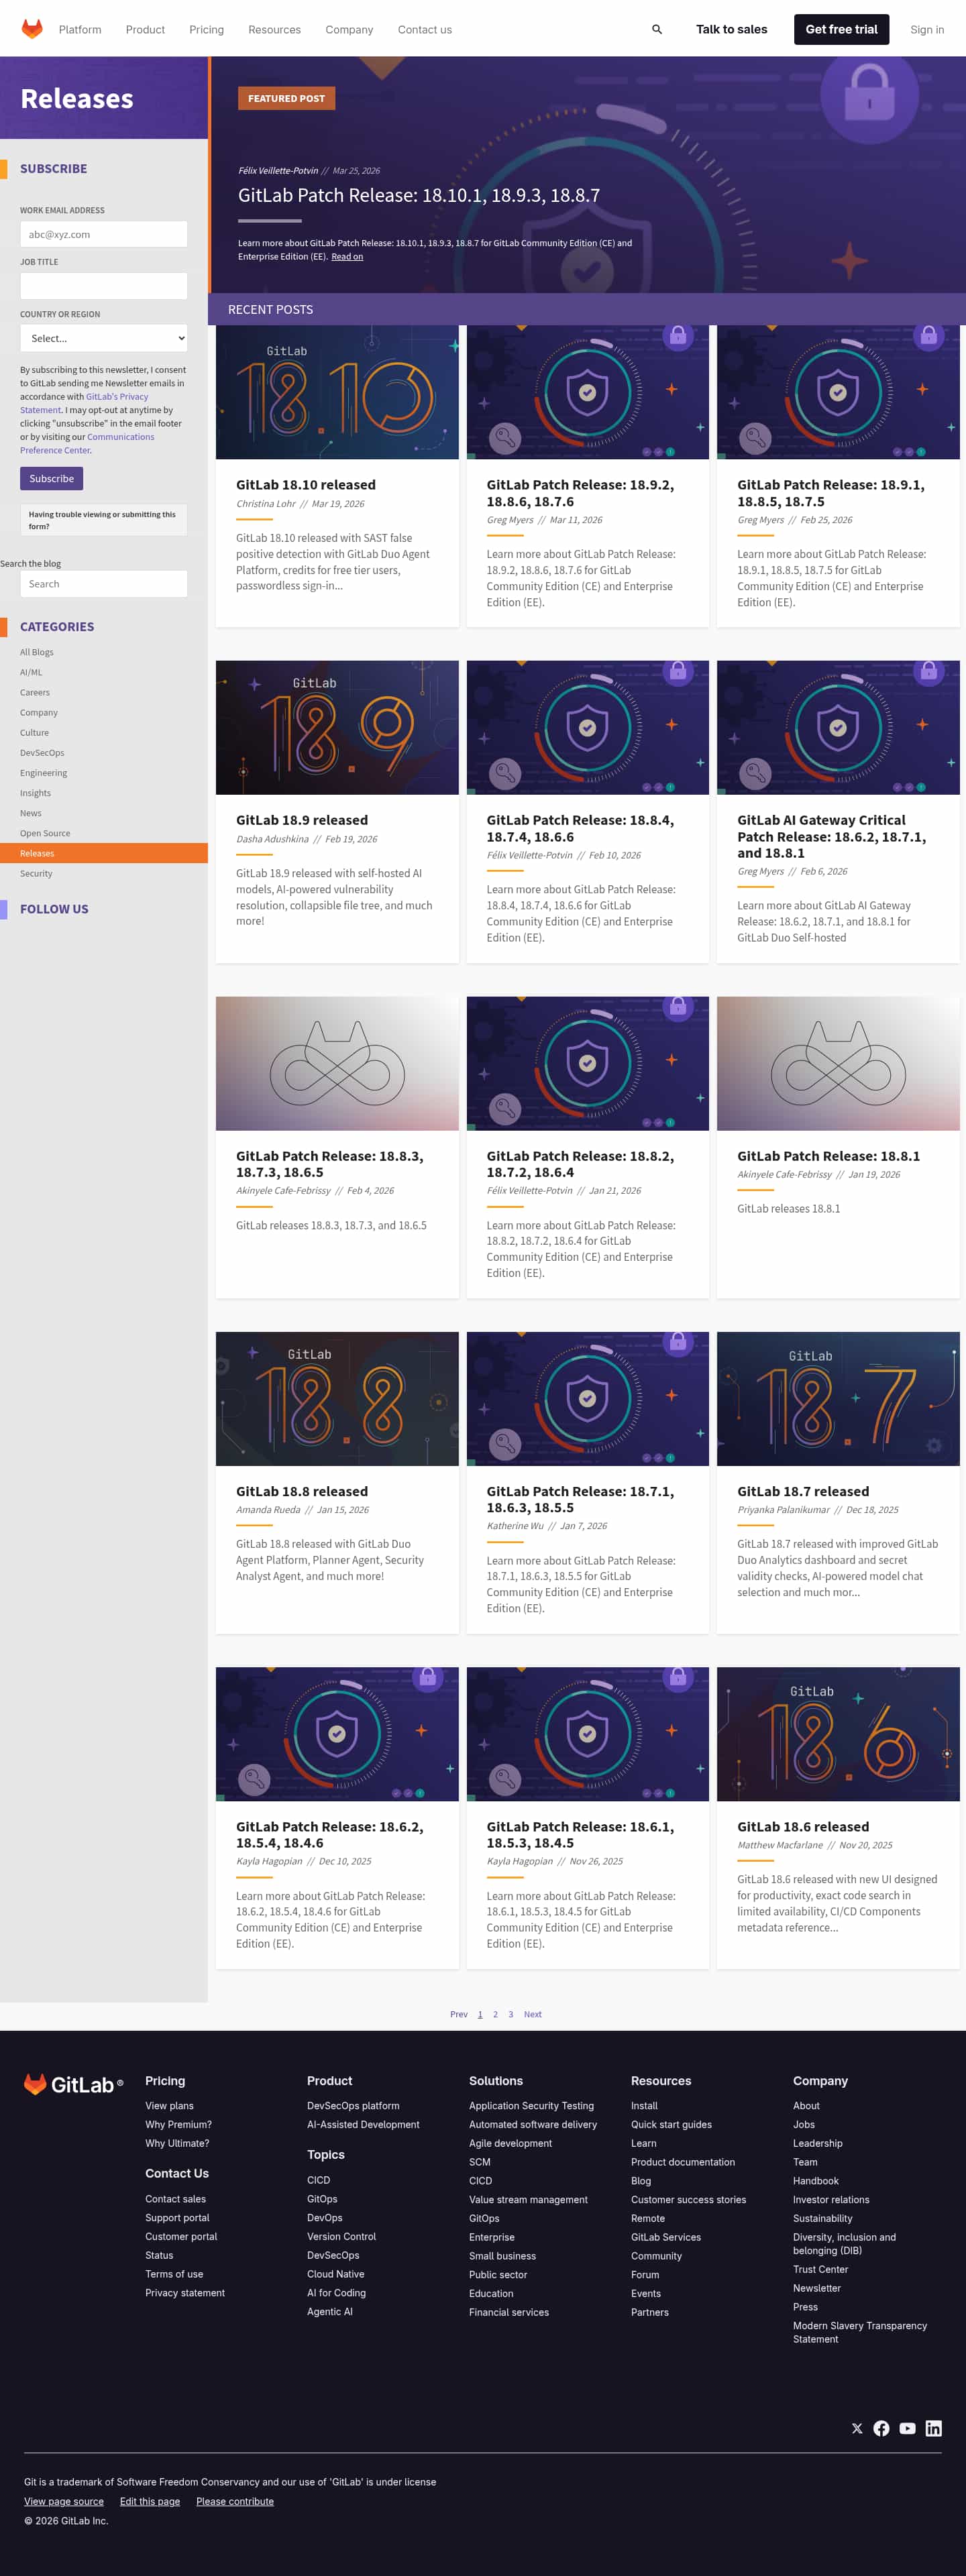Select the Culture category
966x2576 pixels.
click(x=34, y=732)
